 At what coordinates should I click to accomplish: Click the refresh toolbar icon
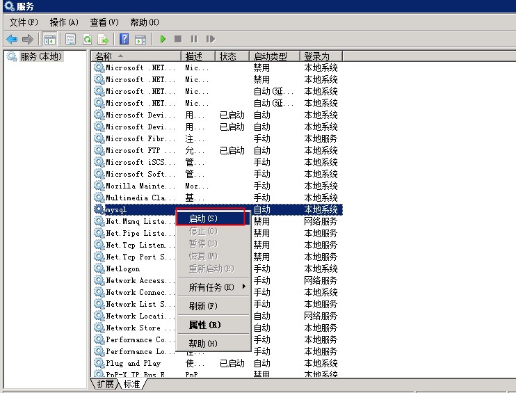pos(87,40)
